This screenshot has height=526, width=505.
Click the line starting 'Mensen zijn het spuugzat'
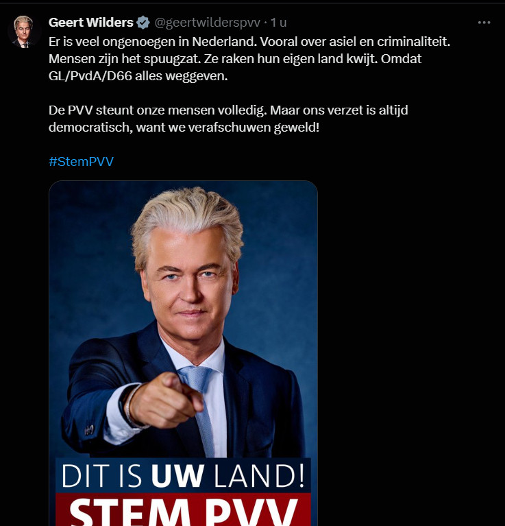pos(235,59)
